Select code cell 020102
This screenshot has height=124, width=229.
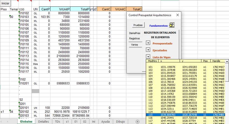tap(25, 111)
